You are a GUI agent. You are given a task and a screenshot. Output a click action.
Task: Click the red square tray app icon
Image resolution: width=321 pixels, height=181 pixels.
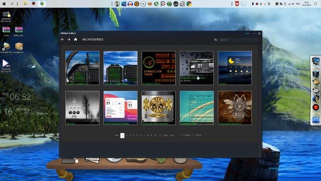237,4
